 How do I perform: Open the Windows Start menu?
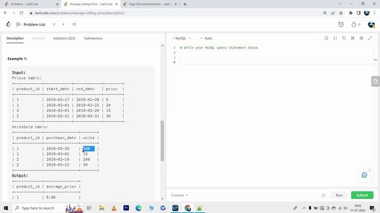tap(6, 208)
